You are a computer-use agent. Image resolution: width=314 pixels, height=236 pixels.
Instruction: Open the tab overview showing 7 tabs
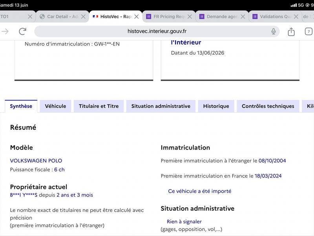click(309, 31)
